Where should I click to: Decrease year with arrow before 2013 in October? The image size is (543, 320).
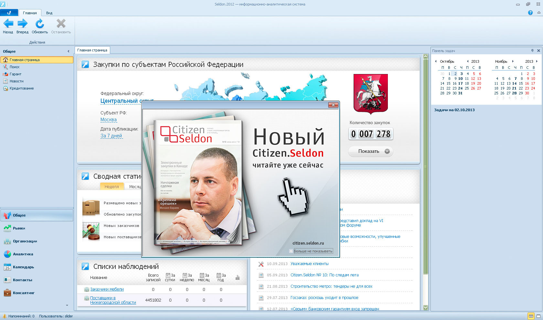(x=468, y=61)
